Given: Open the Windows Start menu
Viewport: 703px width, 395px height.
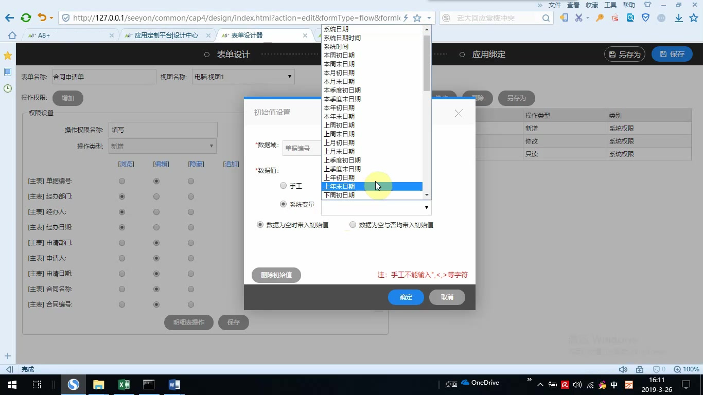Looking at the screenshot, I should (12, 385).
